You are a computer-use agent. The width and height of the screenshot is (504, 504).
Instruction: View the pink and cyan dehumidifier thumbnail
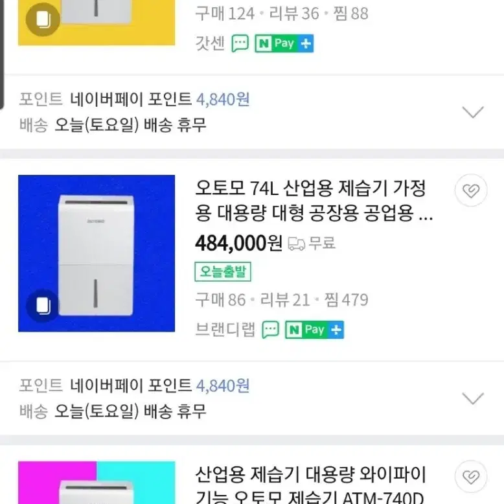tap(97, 483)
